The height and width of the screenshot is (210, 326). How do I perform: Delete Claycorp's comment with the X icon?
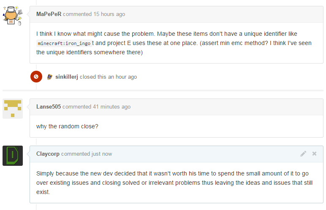pyautogui.click(x=314, y=154)
